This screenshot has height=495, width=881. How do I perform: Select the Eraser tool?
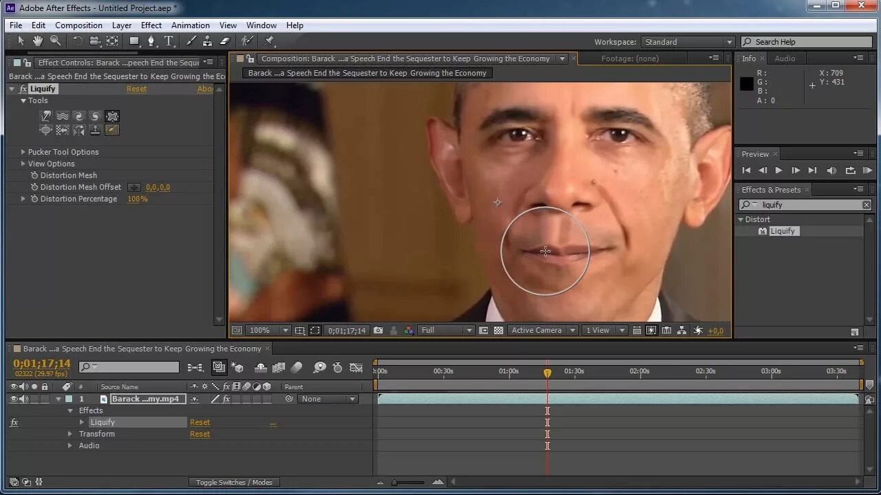[224, 41]
